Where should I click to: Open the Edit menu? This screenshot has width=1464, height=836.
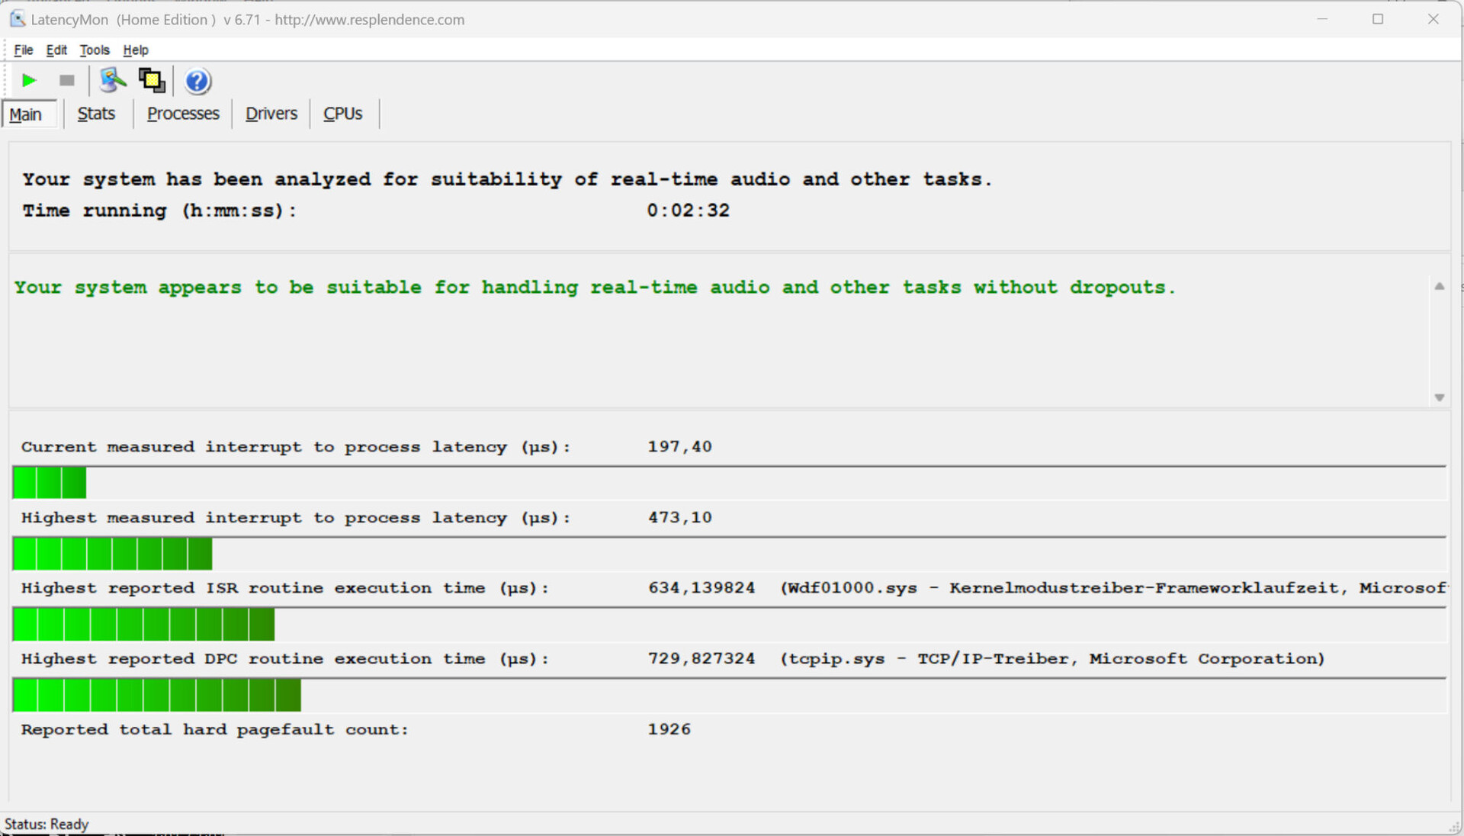[x=56, y=50]
